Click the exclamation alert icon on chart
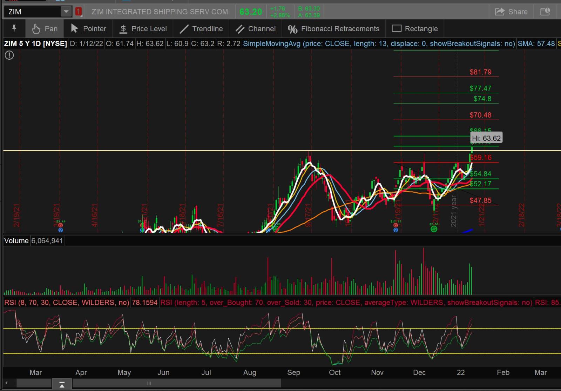 (9, 55)
